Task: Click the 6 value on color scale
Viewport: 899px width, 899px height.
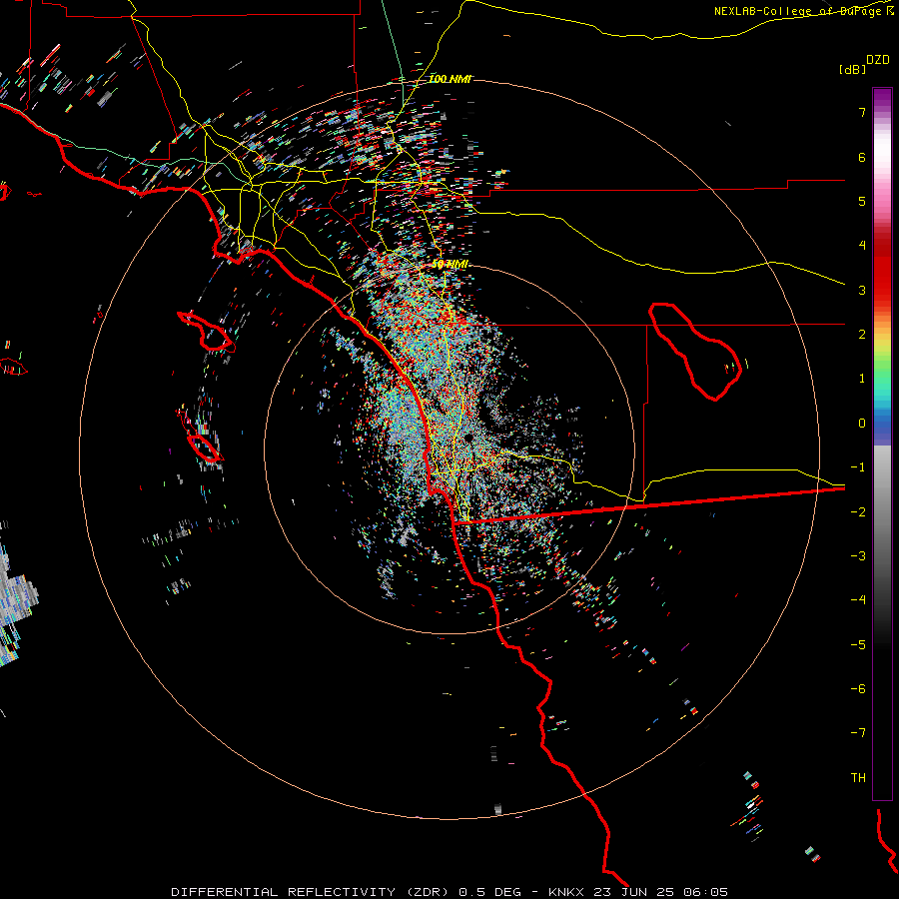Action: coord(862,157)
